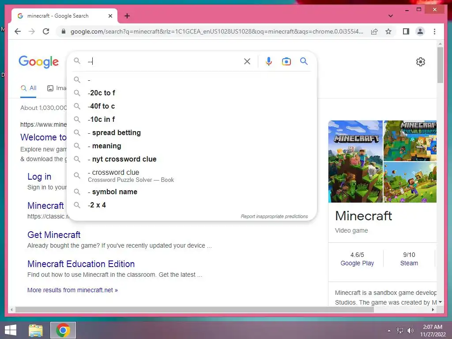Viewport: 452px width, 339px height.
Task: Open the Get Minecraft link
Action: [x=54, y=235]
